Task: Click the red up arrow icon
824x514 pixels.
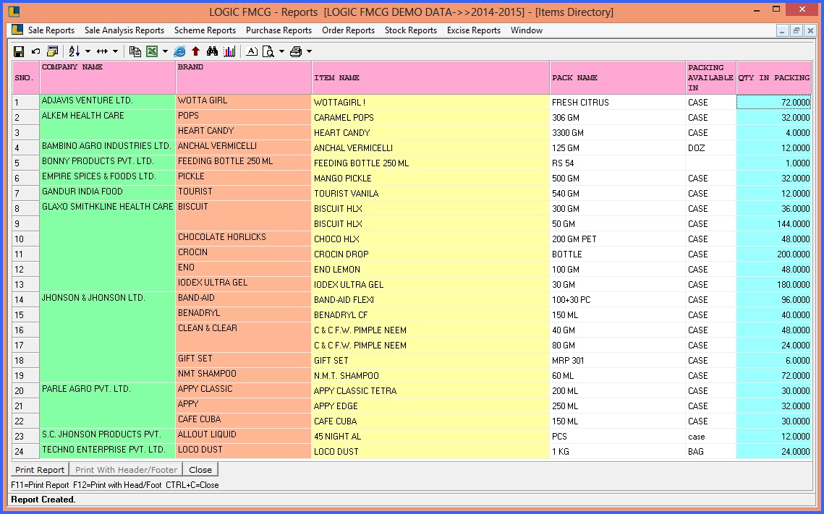Action: (x=196, y=51)
